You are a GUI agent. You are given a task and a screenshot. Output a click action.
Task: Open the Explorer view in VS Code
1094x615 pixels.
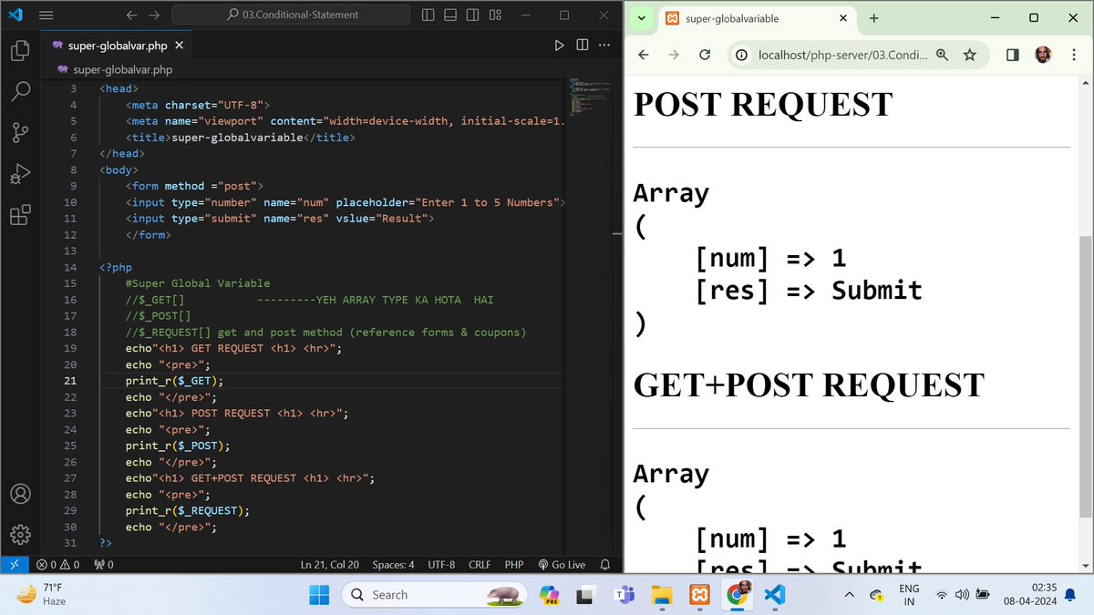tap(20, 50)
